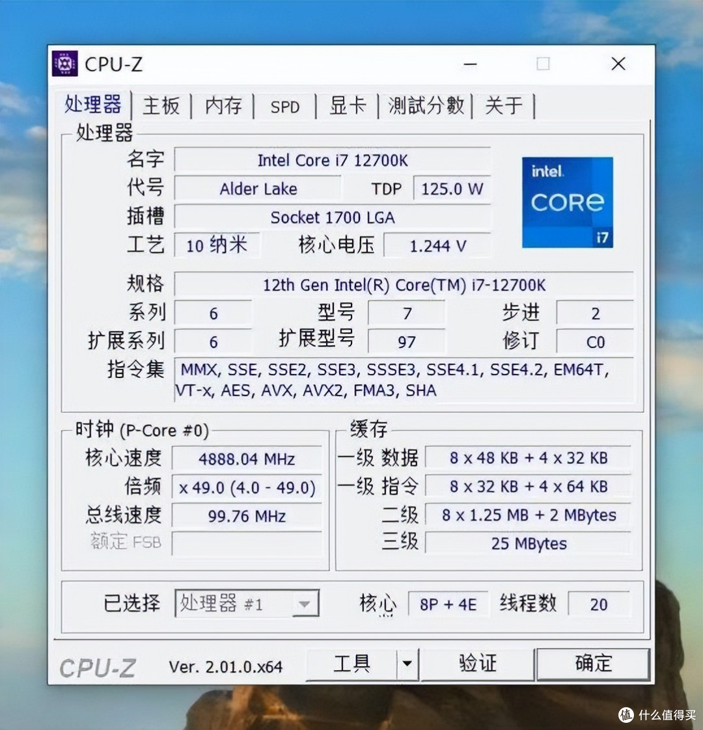Click the empty 额定 FSB field
This screenshot has width=703, height=730.
[x=247, y=543]
